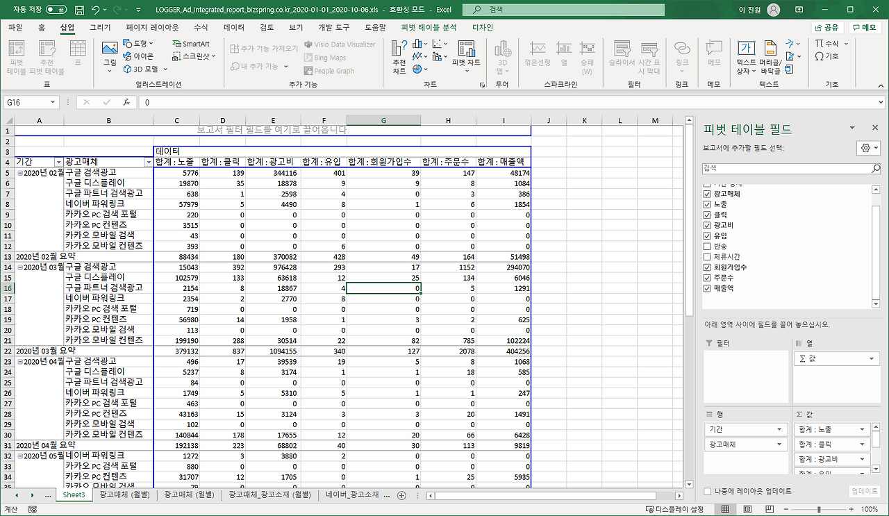Open the 광고매체 column filter dropdown
889x516 pixels.
[x=149, y=162]
